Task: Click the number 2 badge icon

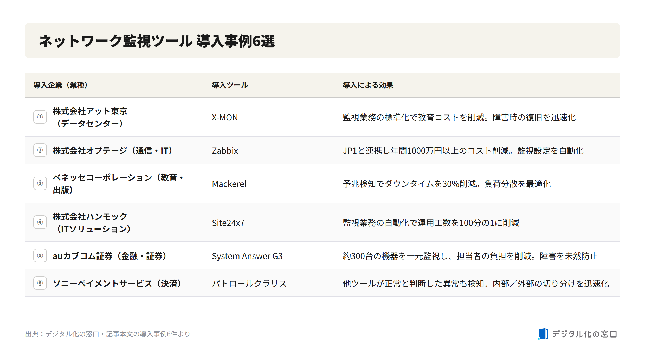Action: 40,150
